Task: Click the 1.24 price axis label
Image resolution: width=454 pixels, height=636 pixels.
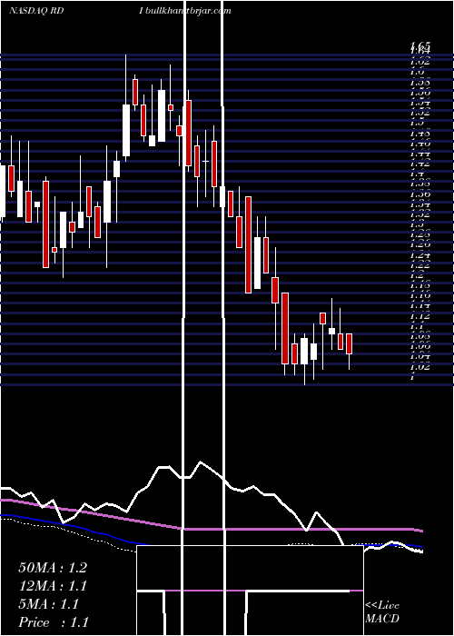Action: tap(419, 255)
